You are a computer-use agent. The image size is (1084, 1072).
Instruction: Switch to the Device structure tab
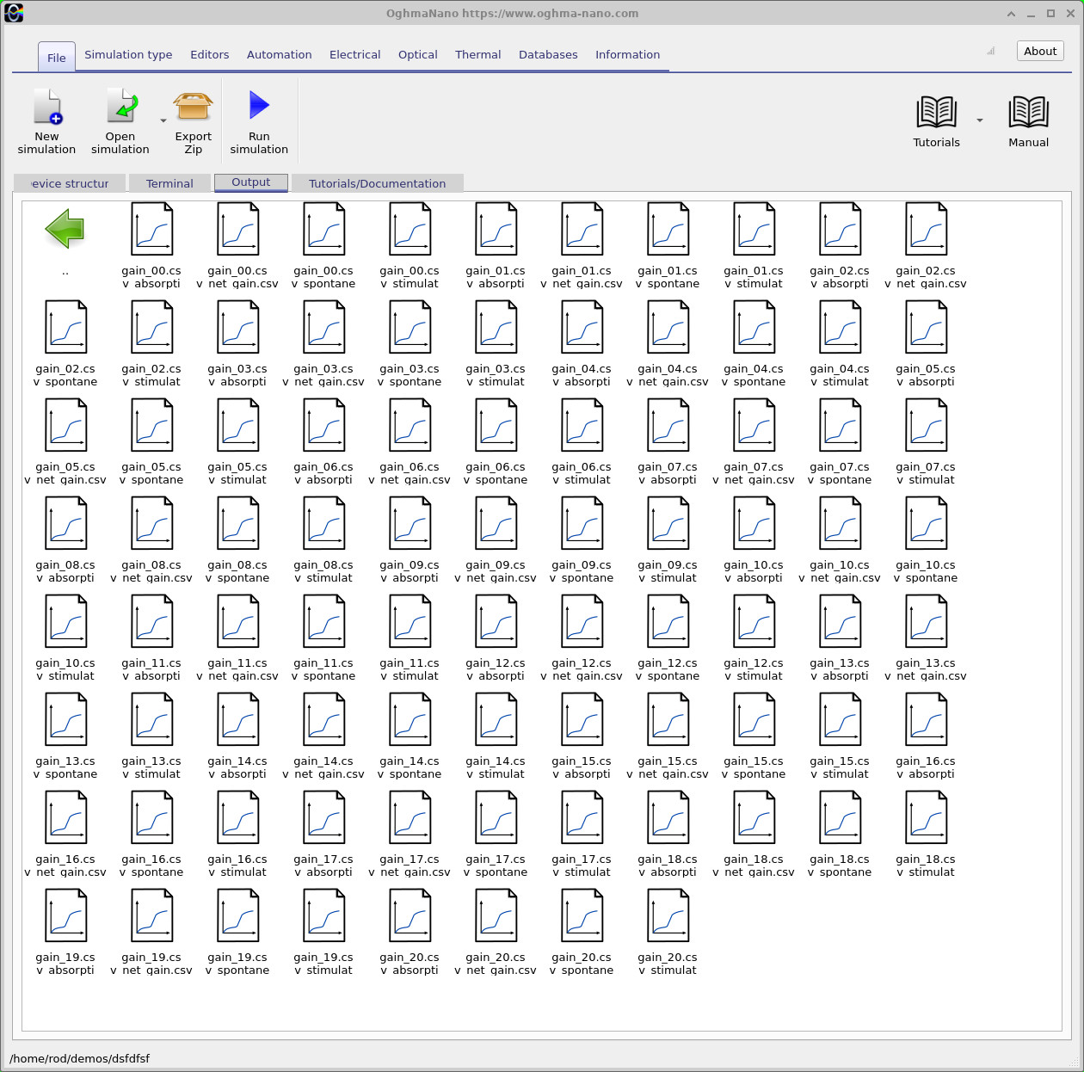(x=70, y=183)
